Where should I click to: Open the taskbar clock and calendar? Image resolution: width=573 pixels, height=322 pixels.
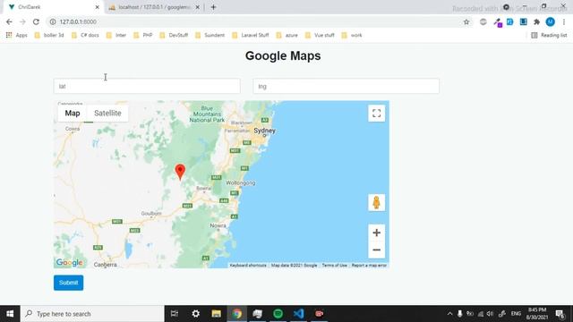(x=537, y=314)
